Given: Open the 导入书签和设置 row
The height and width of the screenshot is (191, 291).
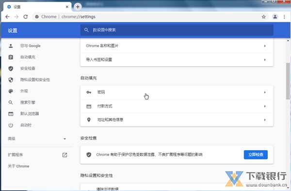Looking at the screenshot, I should pyautogui.click(x=177, y=60).
